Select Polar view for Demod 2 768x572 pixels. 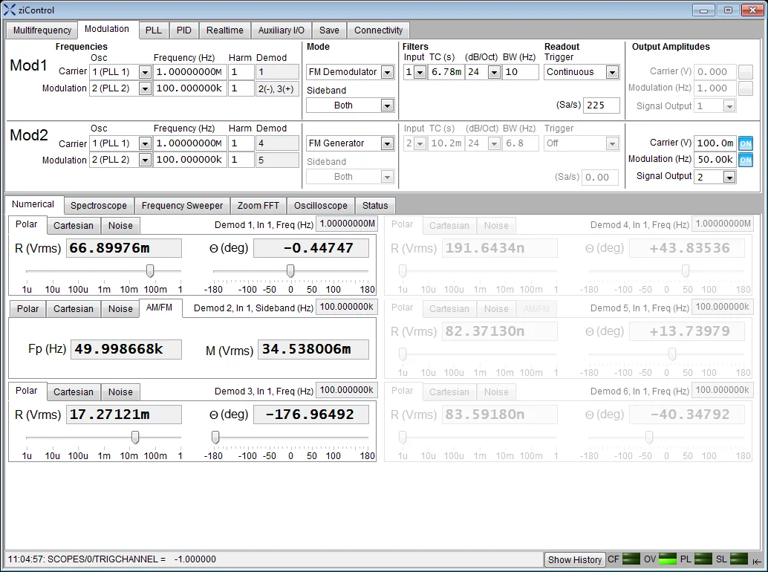(x=28, y=309)
